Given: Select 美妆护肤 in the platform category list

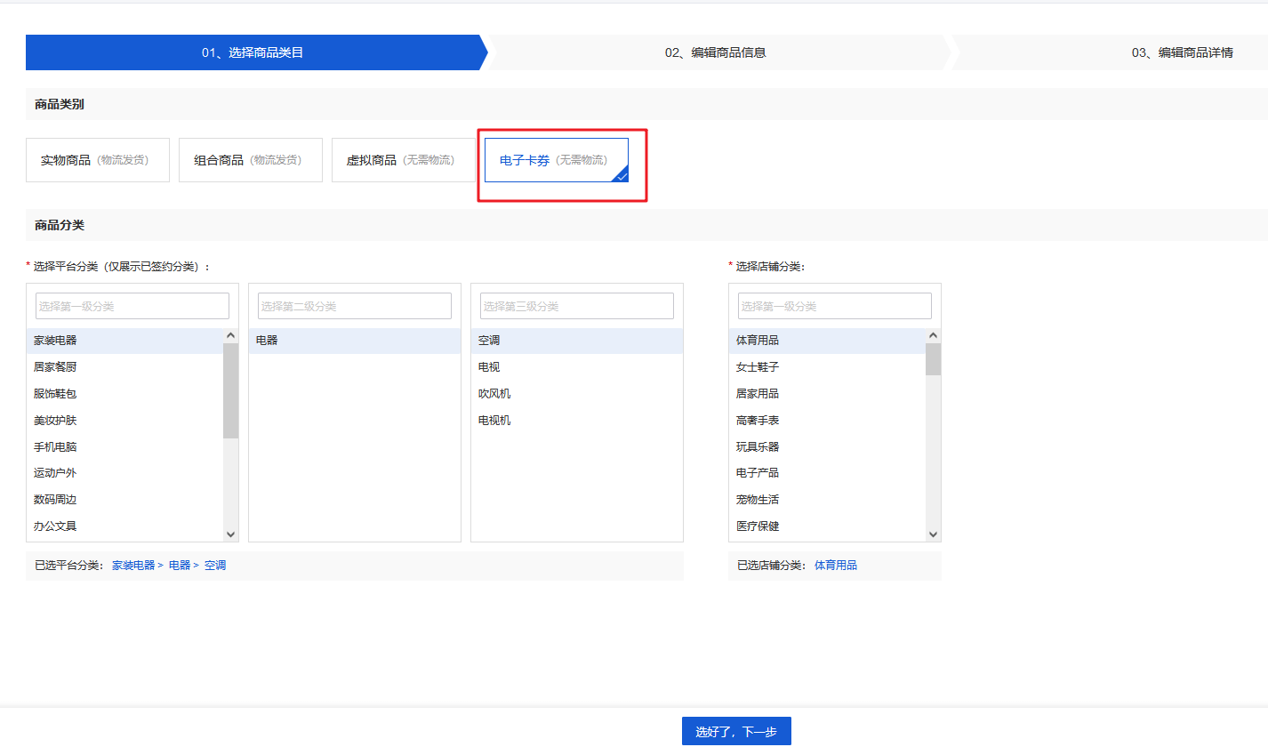Looking at the screenshot, I should pos(124,421).
